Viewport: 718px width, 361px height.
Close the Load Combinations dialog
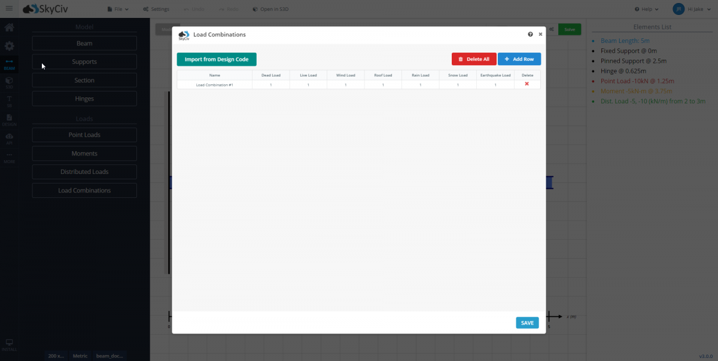[540, 35]
